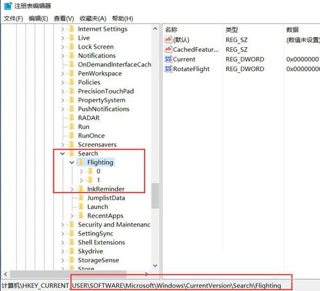The width and height of the screenshot is (320, 291).
Task: Click the open Flighting folder icon
Action: pyautogui.click(x=81, y=162)
